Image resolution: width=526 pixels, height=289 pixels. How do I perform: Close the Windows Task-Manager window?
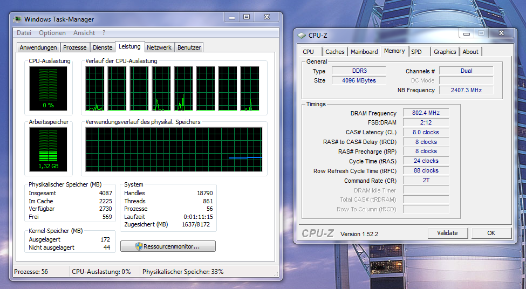267,17
